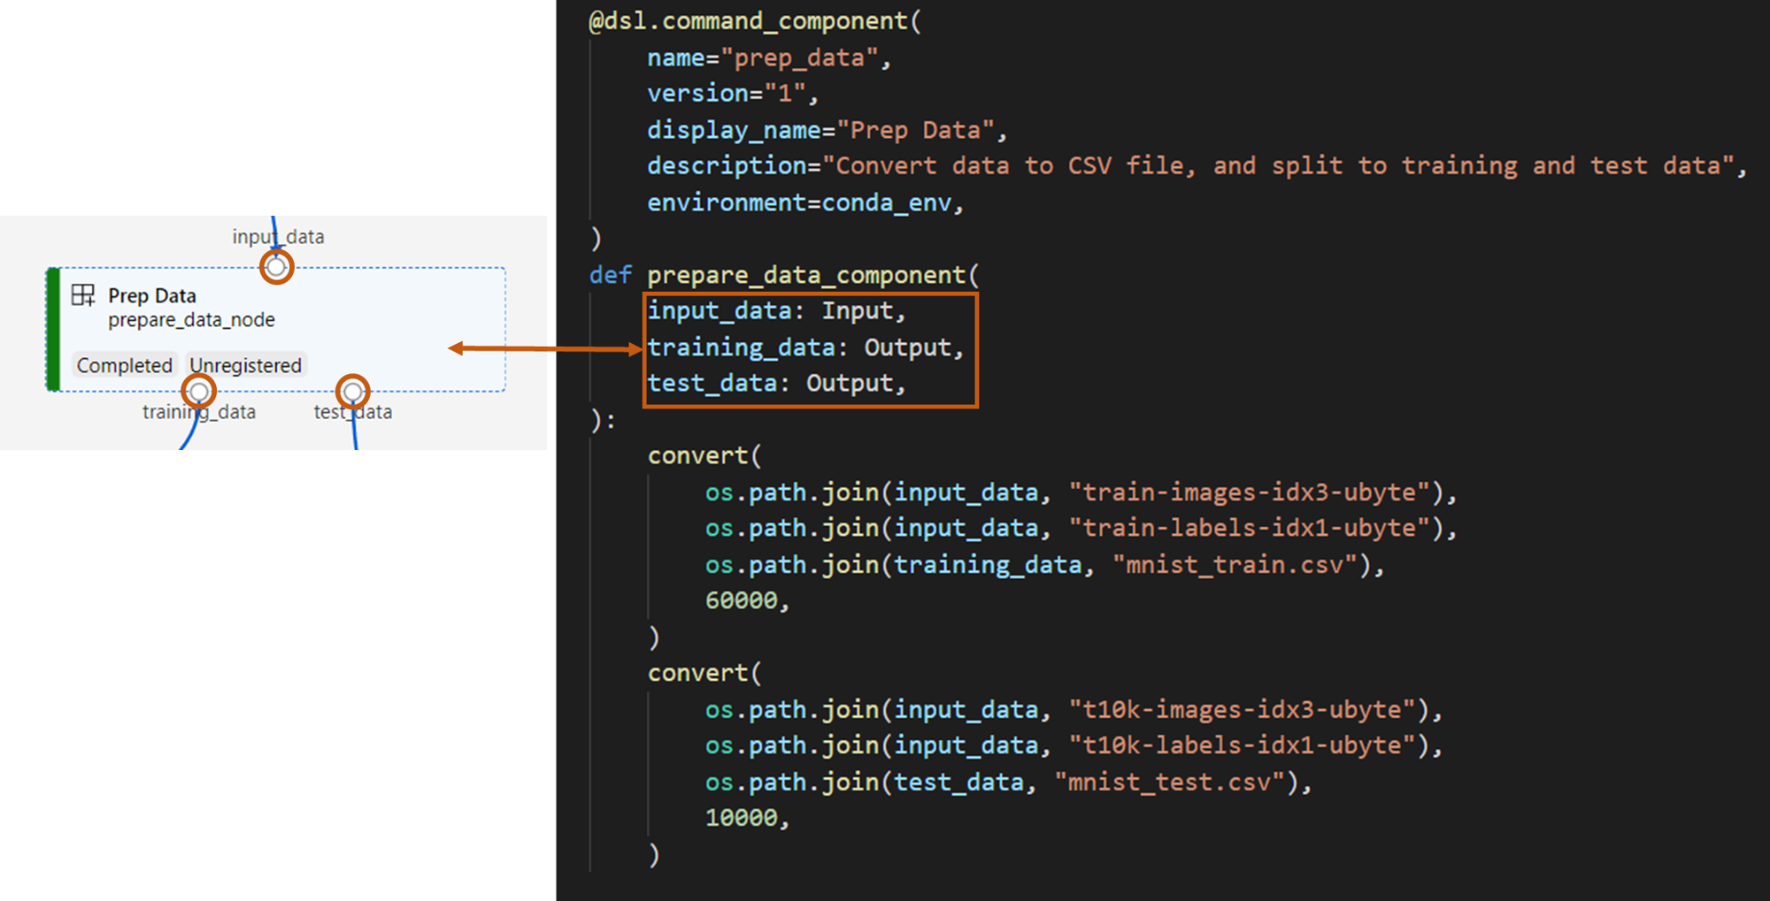Click the orange double-headed arrow
Image resolution: width=1770 pixels, height=901 pixels.
545,348
